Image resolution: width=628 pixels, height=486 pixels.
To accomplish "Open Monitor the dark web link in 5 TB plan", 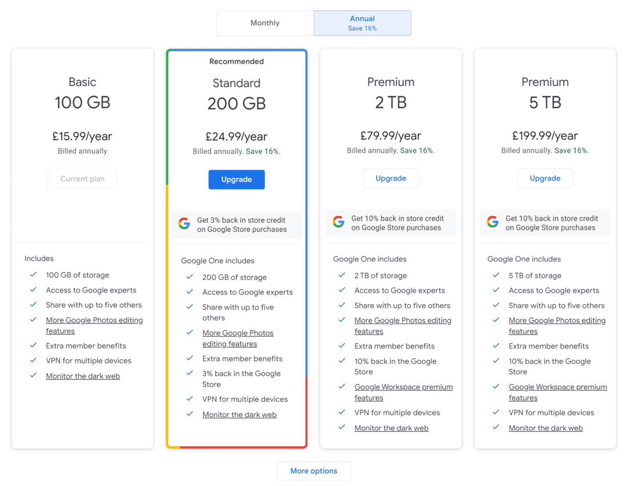I will pyautogui.click(x=545, y=428).
